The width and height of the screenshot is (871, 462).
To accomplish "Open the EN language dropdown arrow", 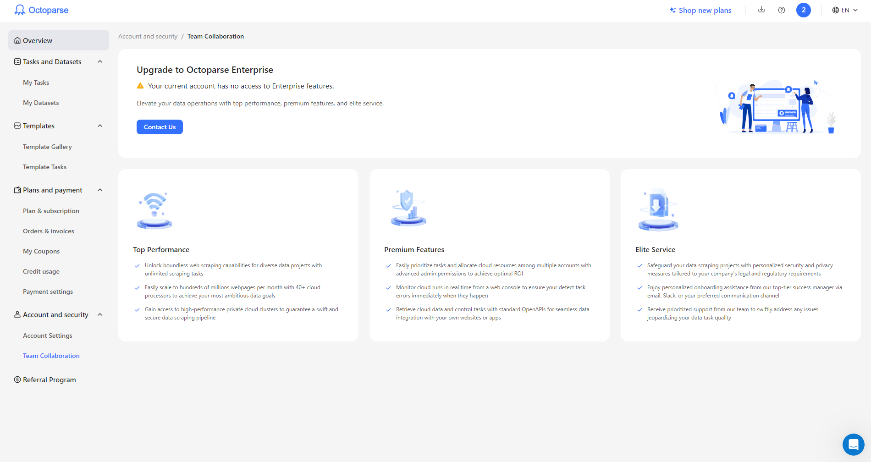I will tap(855, 10).
